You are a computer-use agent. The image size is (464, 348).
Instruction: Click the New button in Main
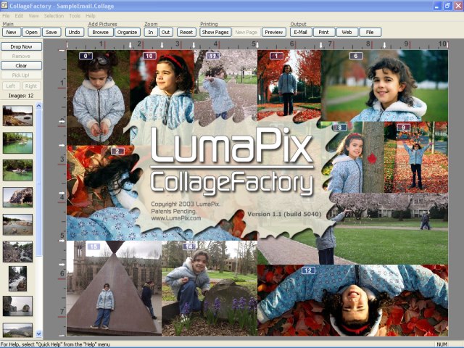(x=12, y=32)
